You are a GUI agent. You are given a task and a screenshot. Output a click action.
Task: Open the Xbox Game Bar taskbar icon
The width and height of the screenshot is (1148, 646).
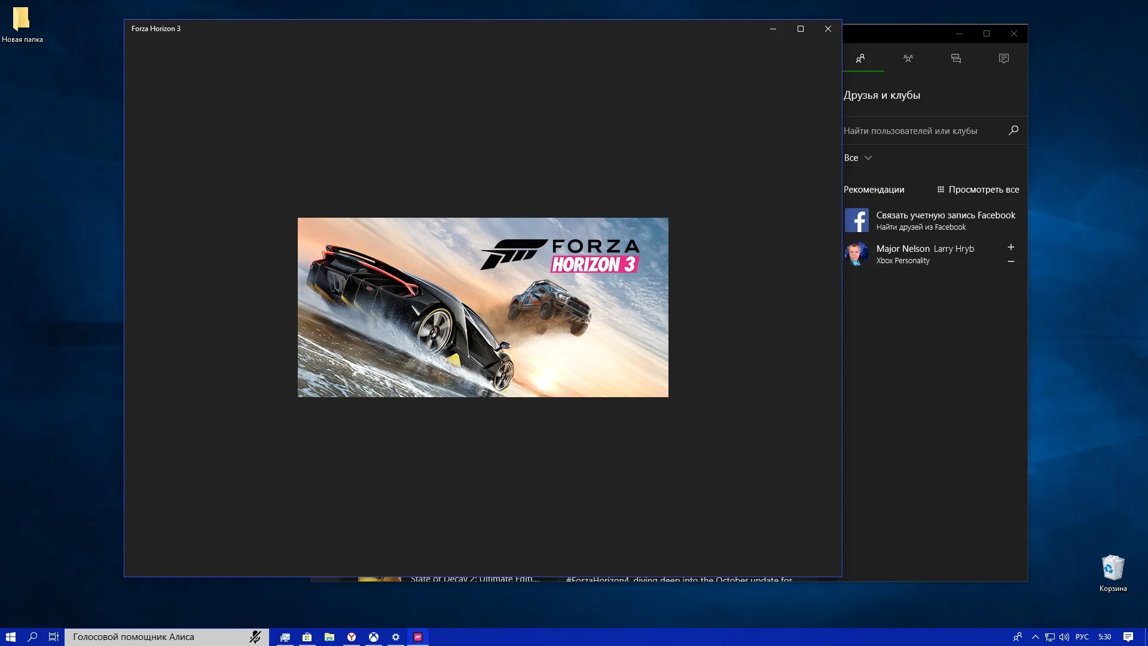pos(374,636)
